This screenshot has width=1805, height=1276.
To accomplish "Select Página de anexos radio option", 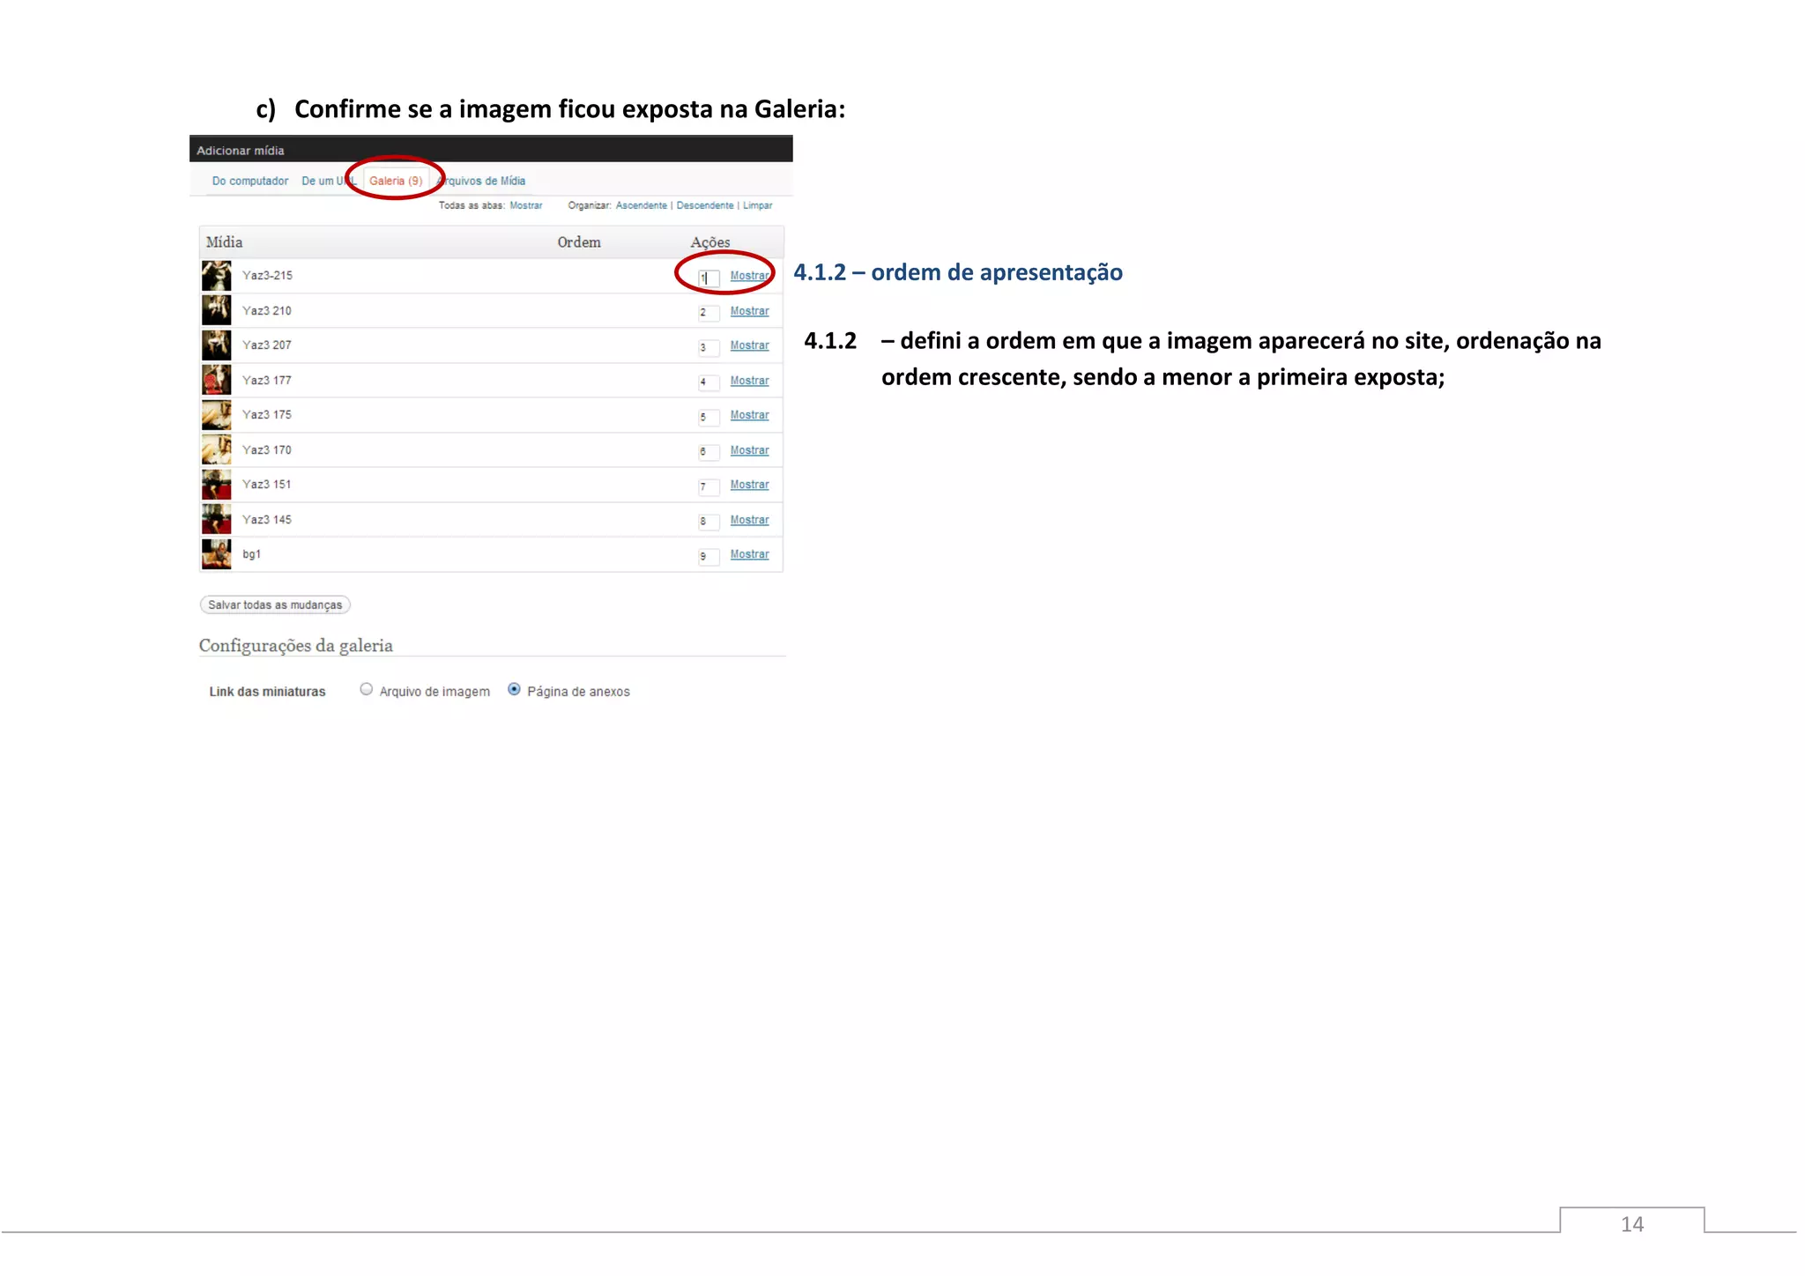I will (514, 690).
